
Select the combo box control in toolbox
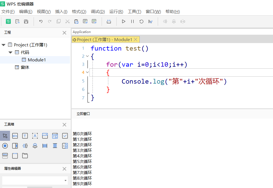pos(45,136)
